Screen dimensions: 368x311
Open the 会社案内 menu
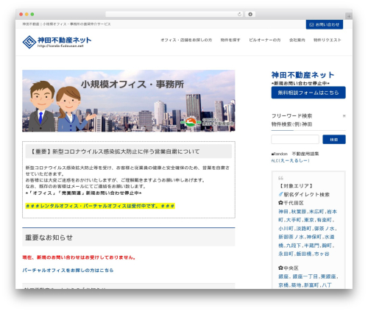point(297,40)
